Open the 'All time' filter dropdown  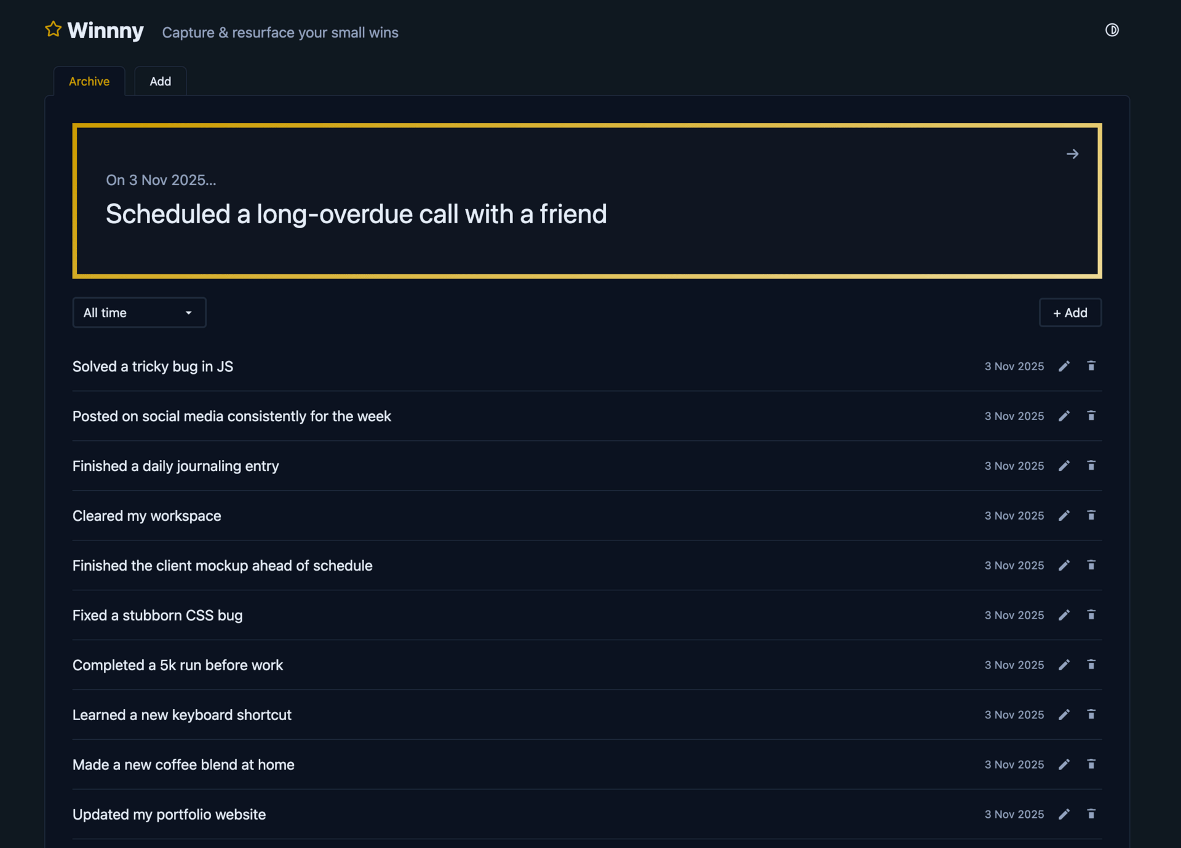139,313
